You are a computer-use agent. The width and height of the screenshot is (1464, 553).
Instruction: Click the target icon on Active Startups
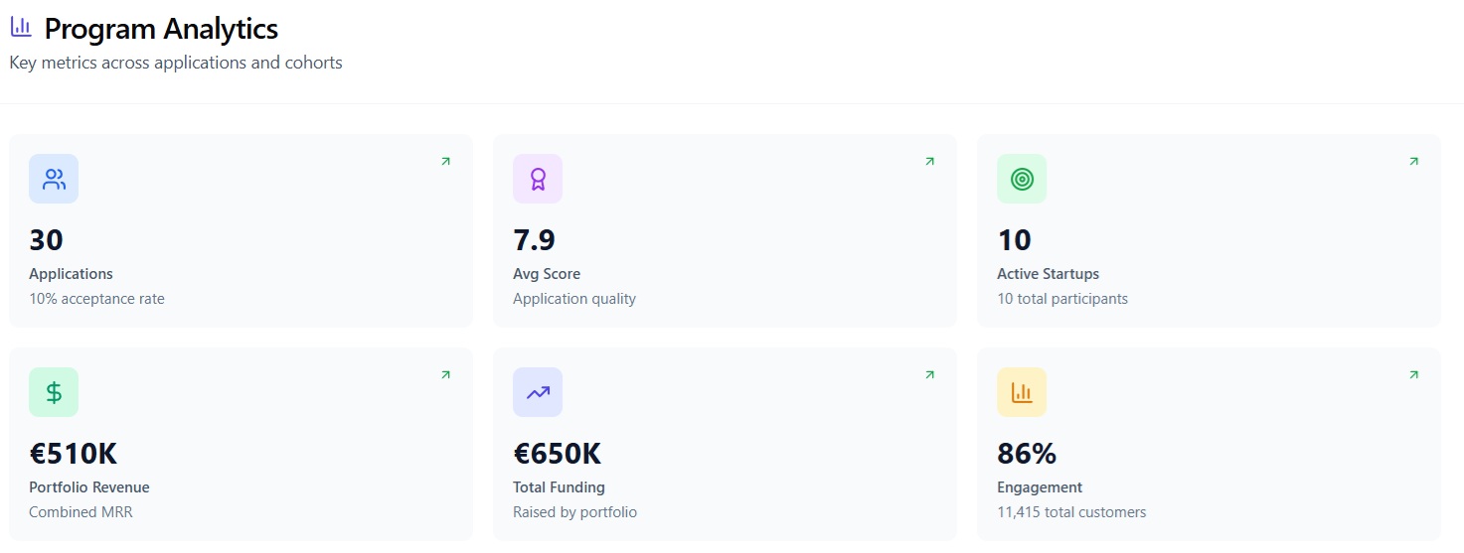pos(1022,179)
